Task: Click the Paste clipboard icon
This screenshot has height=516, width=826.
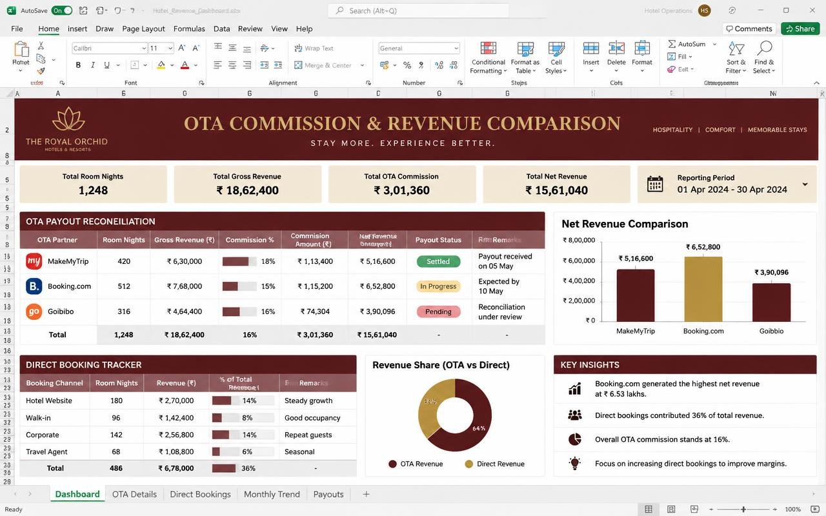Action: 21,50
